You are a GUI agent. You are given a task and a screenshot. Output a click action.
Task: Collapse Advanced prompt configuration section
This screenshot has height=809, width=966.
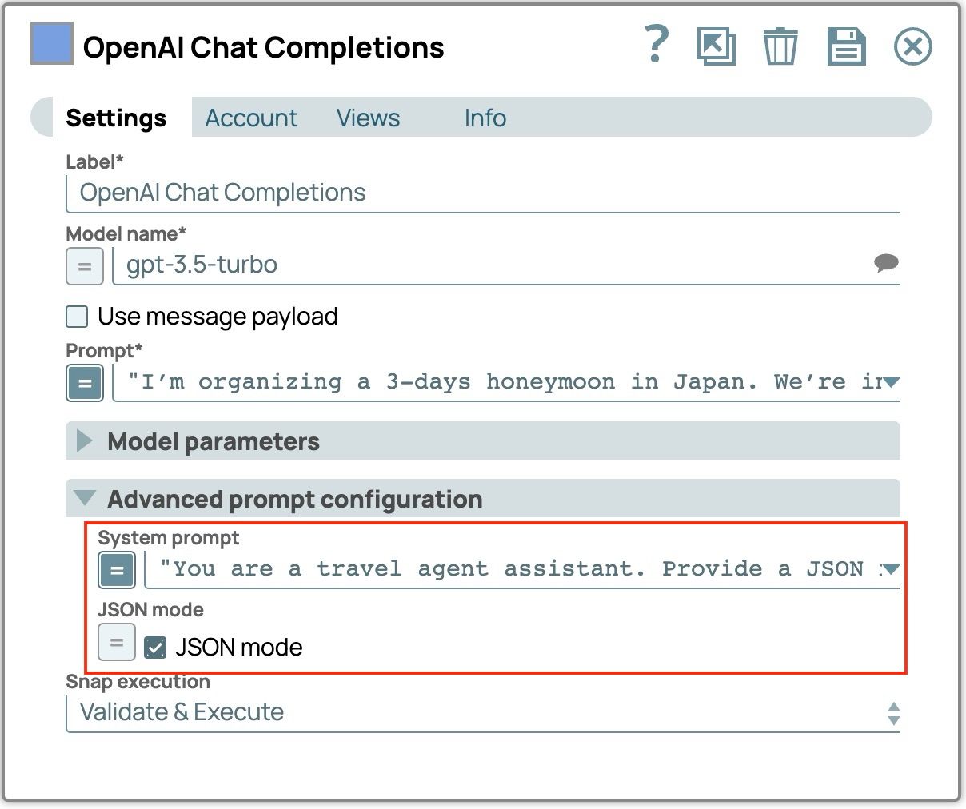click(x=84, y=499)
